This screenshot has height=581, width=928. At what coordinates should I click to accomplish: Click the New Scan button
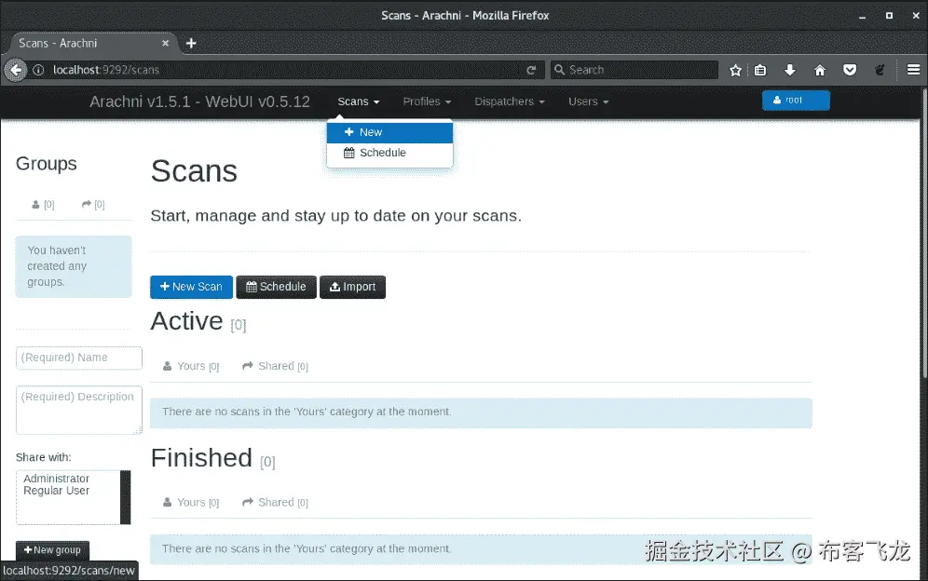pos(191,287)
